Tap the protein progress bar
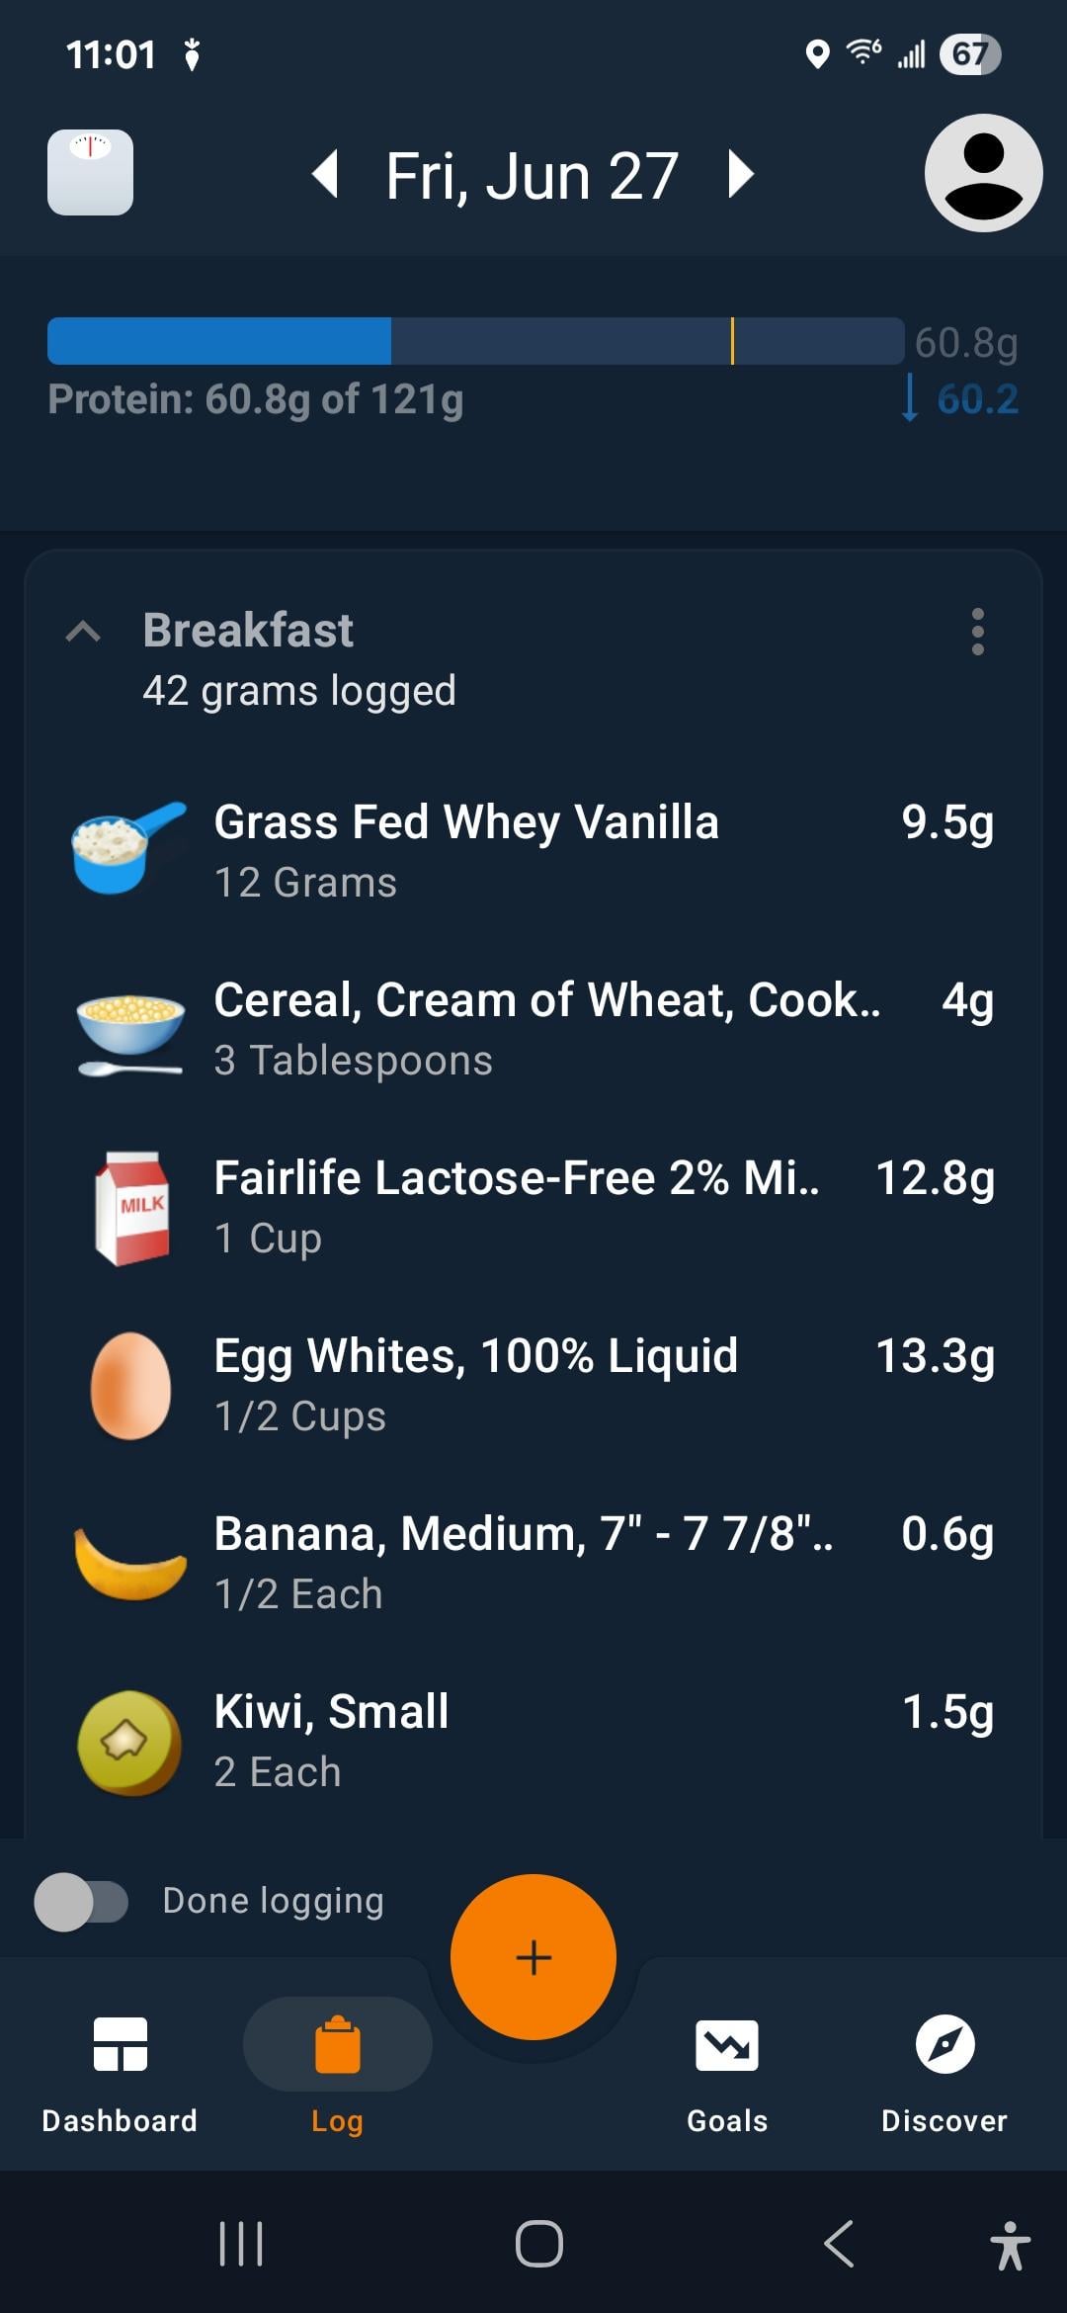The height and width of the screenshot is (2313, 1067). [475, 341]
